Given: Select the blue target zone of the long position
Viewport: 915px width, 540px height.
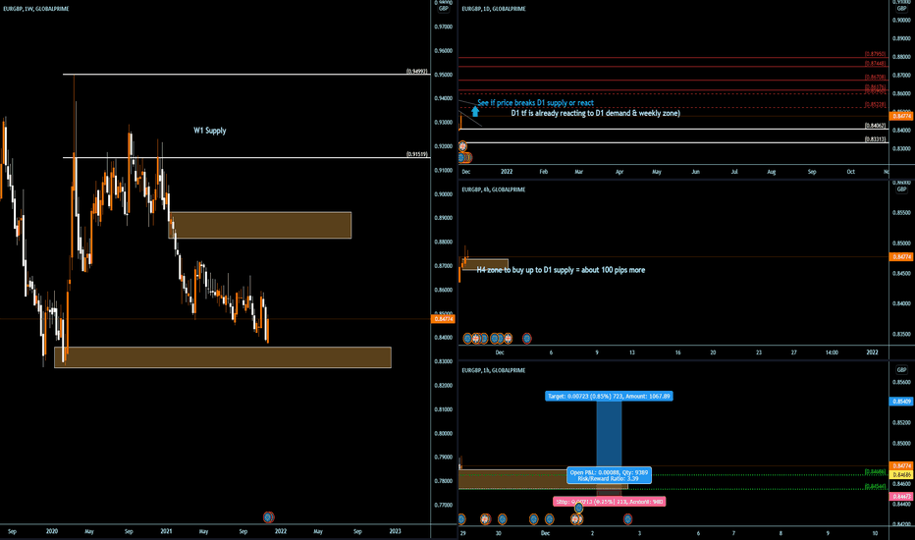Looking at the screenshot, I should 609,436.
